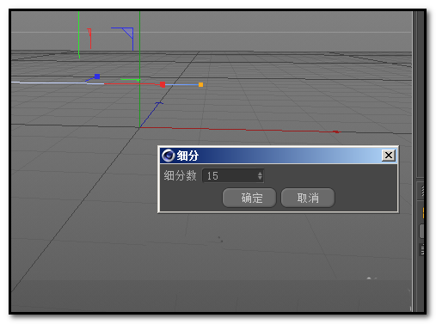Viewport: 436px width, 324px height.
Task: Select the blue Z-axis handle square
Action: point(97,76)
